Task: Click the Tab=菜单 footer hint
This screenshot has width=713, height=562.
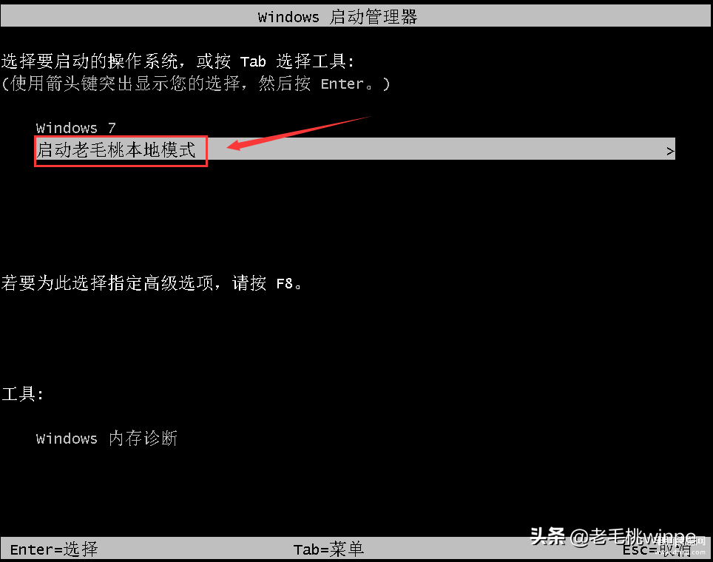Action: (328, 549)
